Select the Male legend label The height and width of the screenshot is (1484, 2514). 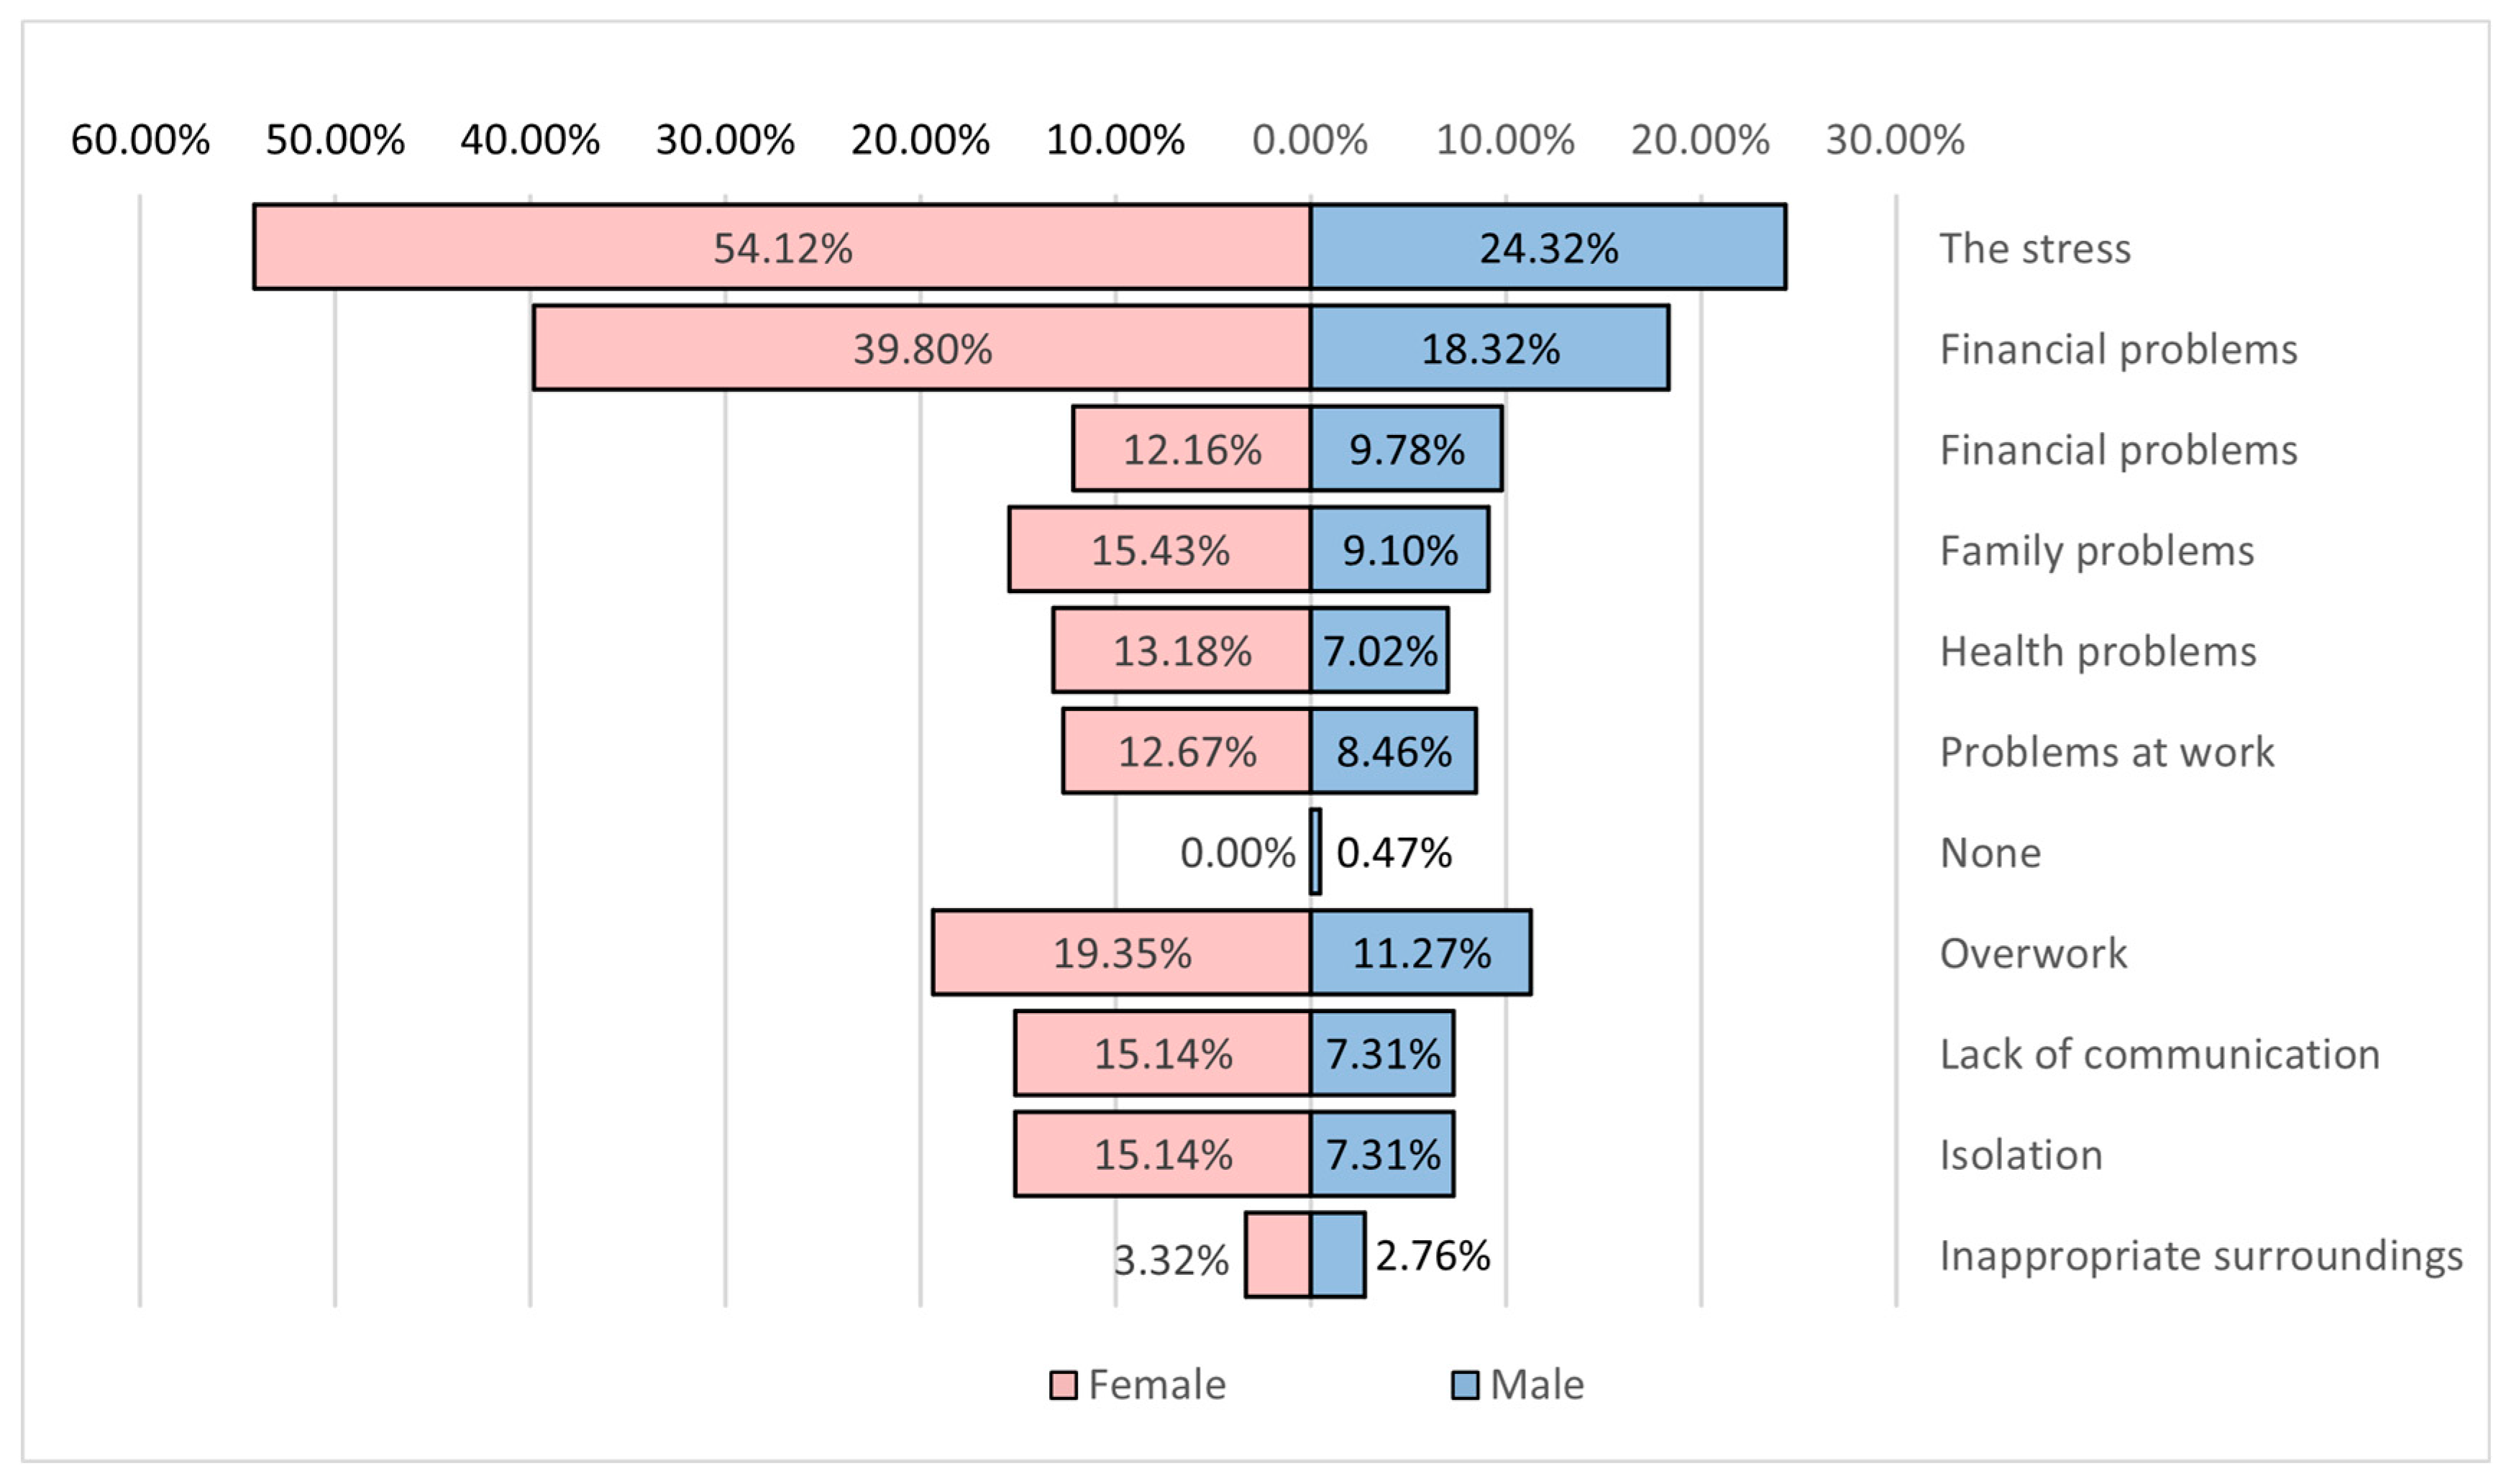click(x=1536, y=1386)
